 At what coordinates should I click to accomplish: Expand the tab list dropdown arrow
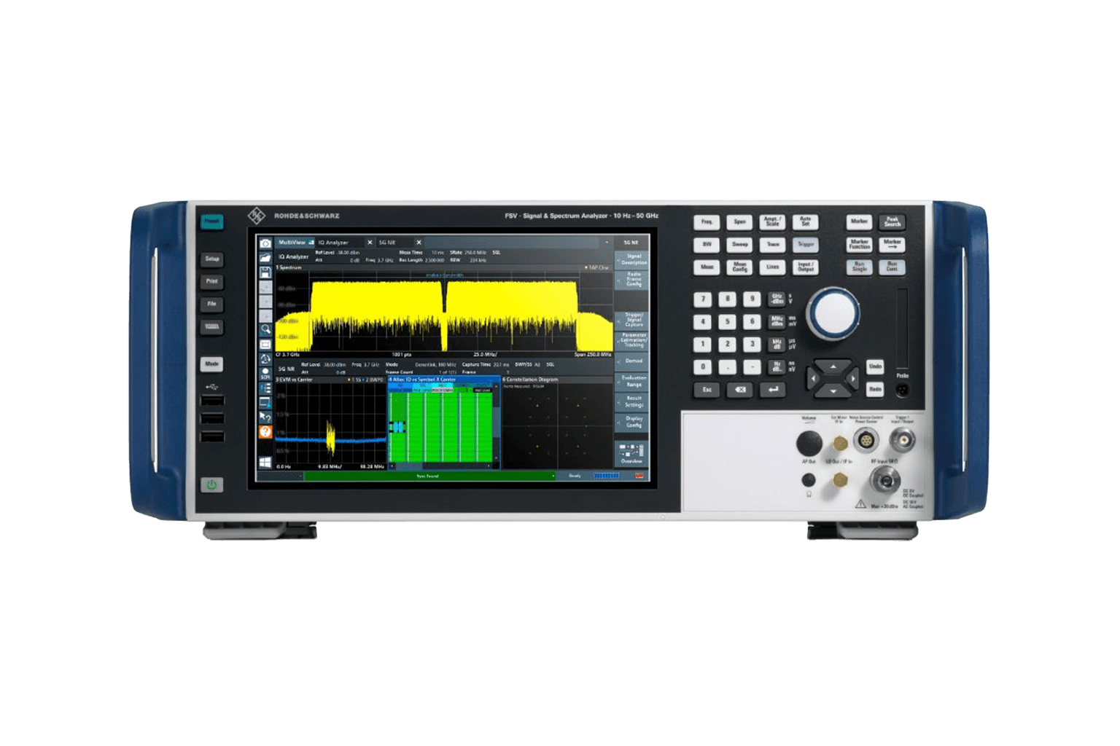point(607,243)
